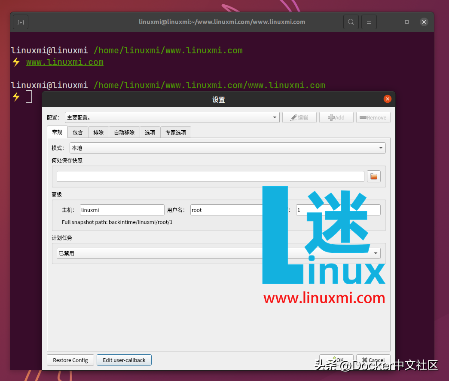Viewport: 449px width, 381px height.
Task: Focus the snapshot save path field
Action: pos(211,176)
